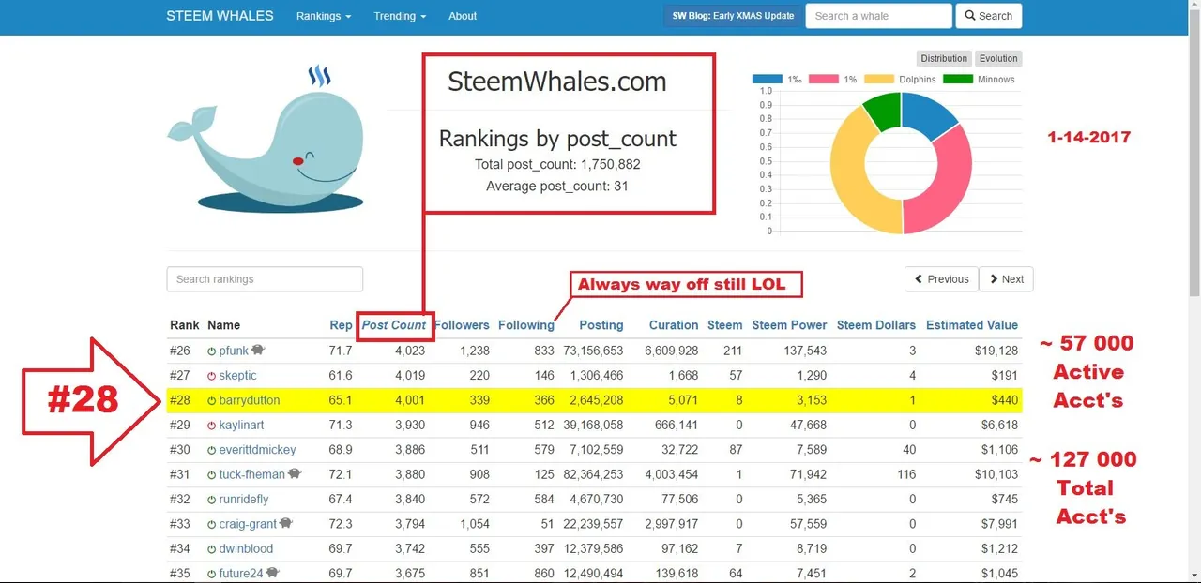
Task: Sort table by Rep column
Action: click(341, 325)
